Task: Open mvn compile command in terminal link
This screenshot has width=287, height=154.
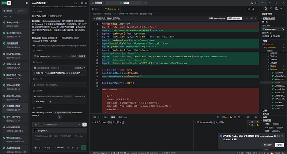Action: coord(80,97)
